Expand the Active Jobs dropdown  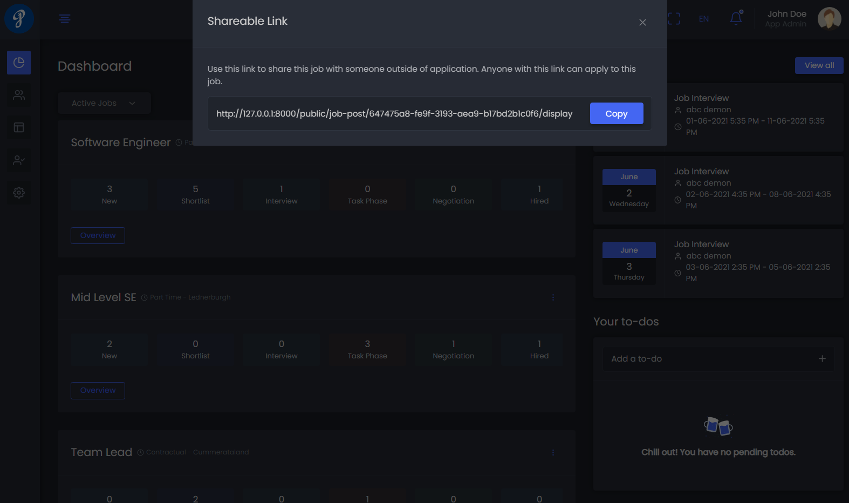[x=104, y=103]
